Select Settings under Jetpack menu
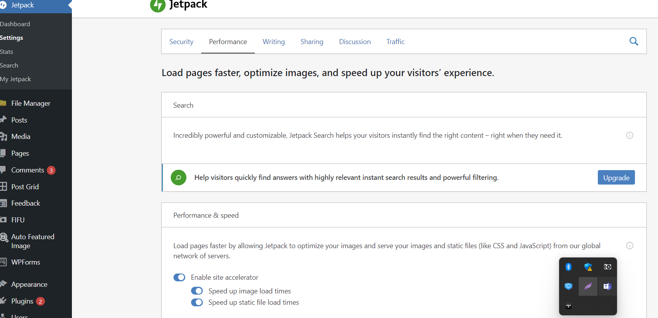Viewport: 658px width, 318px height. click(12, 38)
